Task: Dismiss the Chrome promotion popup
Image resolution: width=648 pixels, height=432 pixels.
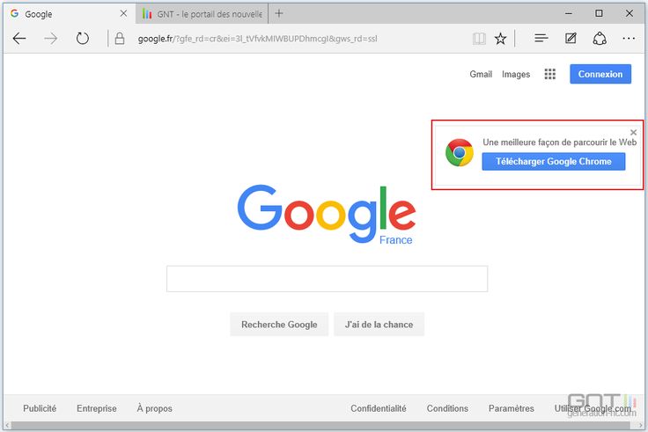Action: click(x=633, y=132)
